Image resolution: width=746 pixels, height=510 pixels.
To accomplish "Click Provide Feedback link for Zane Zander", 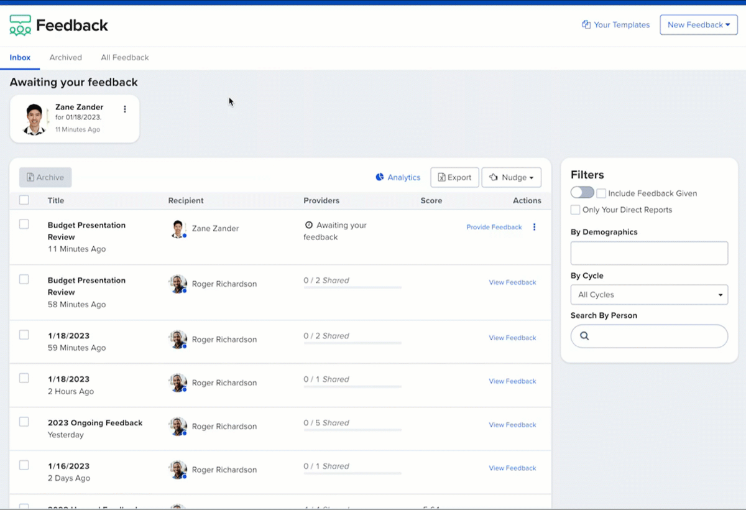I will click(494, 227).
